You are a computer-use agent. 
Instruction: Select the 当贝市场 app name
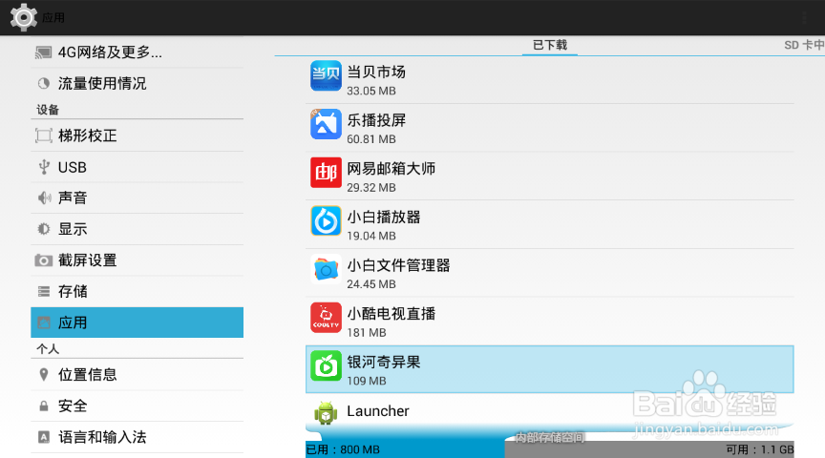pyautogui.click(x=376, y=72)
